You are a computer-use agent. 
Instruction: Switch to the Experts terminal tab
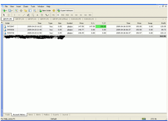coord(56,115)
